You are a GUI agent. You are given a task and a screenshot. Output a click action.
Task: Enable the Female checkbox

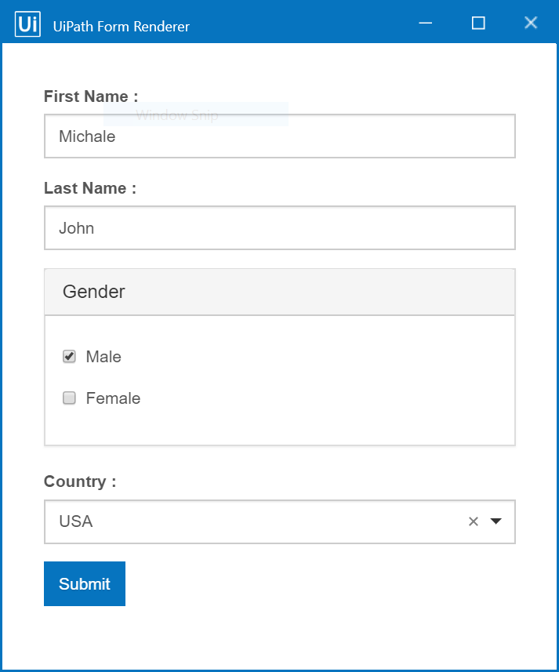pyautogui.click(x=69, y=398)
